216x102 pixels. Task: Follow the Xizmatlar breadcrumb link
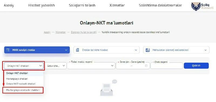click(60, 32)
